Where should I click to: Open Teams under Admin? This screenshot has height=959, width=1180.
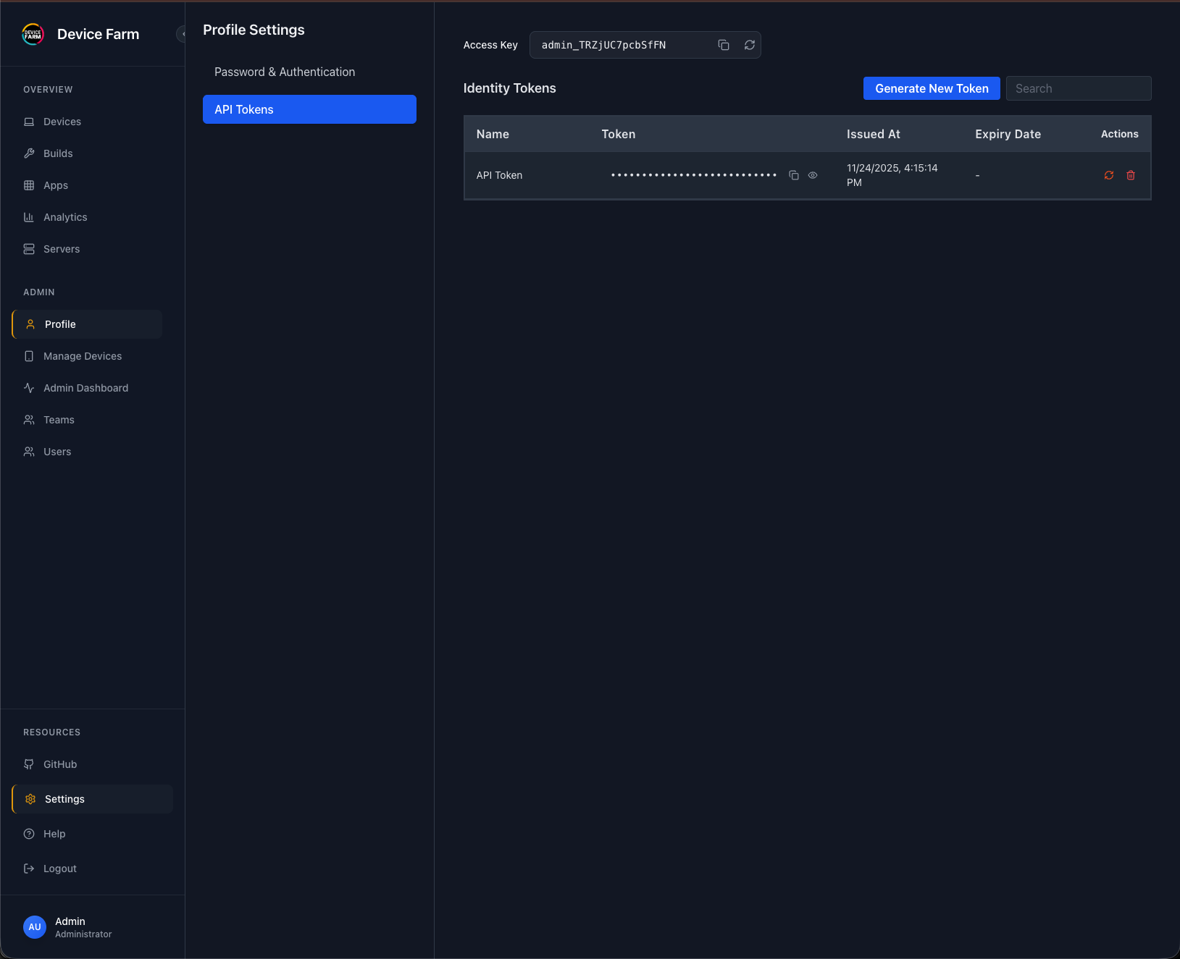58,419
